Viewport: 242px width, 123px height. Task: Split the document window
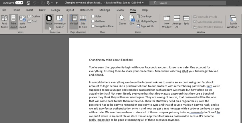coord(186,20)
